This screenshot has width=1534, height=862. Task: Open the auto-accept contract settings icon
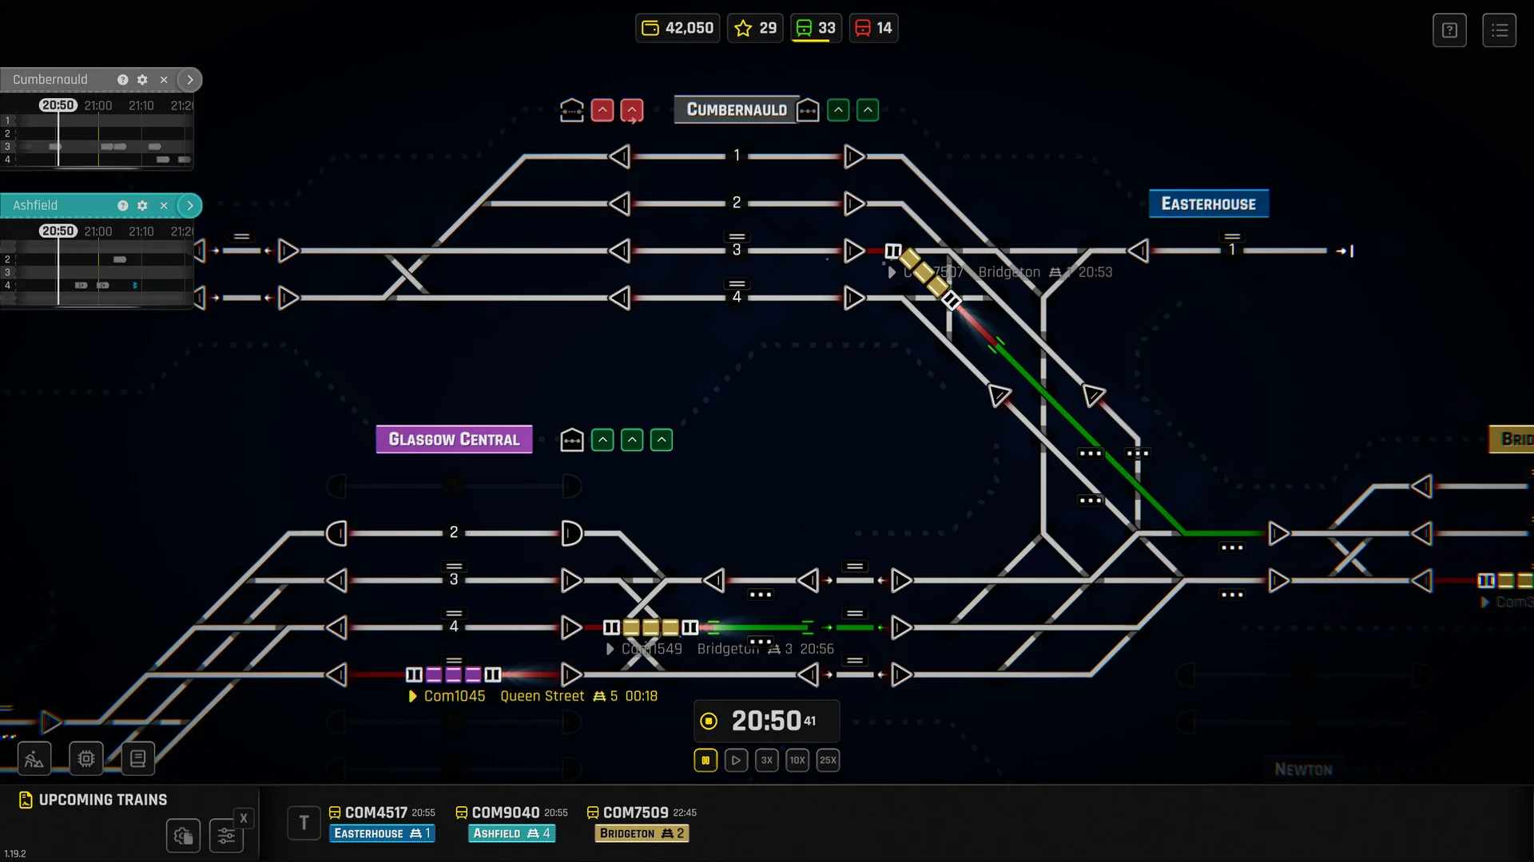pos(183,836)
